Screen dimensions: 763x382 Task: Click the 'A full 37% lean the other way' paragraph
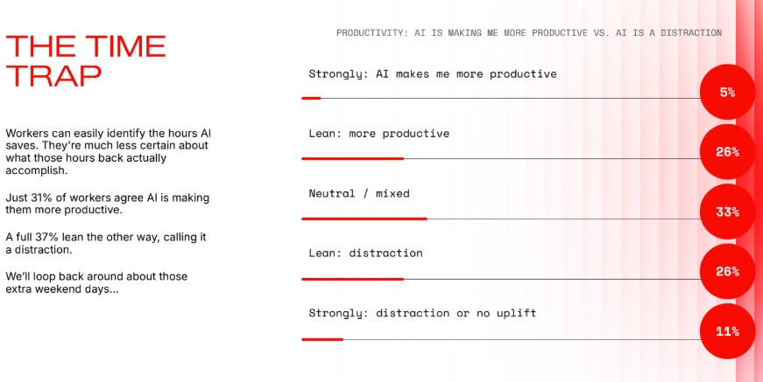pyautogui.click(x=106, y=243)
